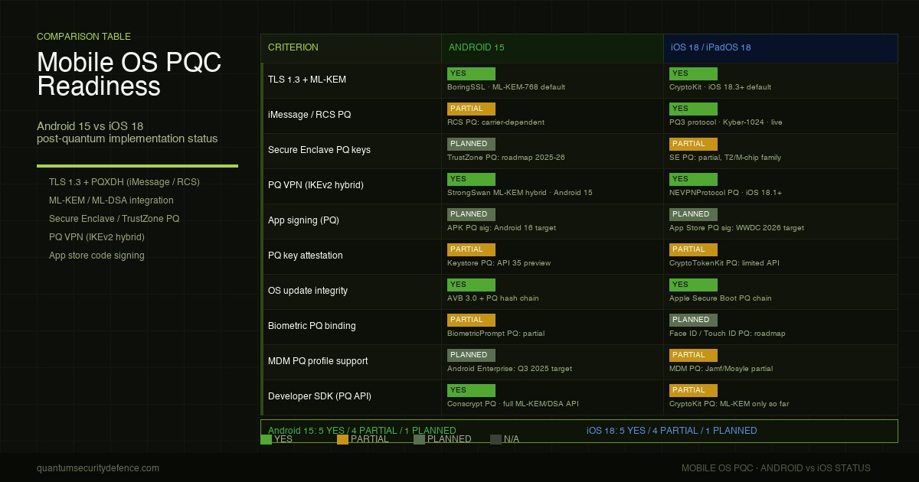Click the 'App signing (PQ)' criterion cell
Viewport: 919px width, 482px height.
coord(351,220)
